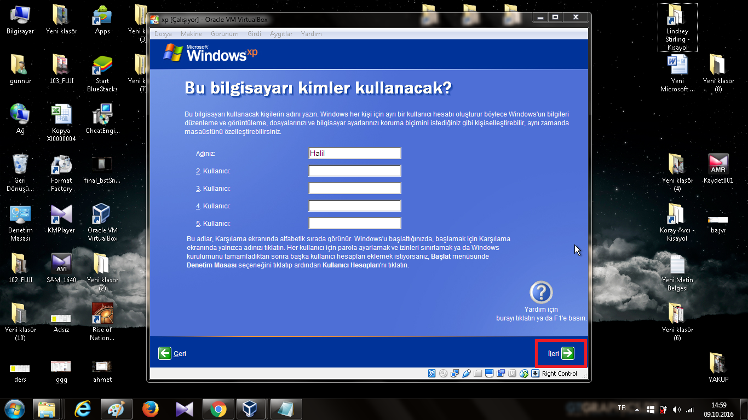Open the Görünüm menu in VirtualBox
The image size is (748, 420).
(225, 34)
